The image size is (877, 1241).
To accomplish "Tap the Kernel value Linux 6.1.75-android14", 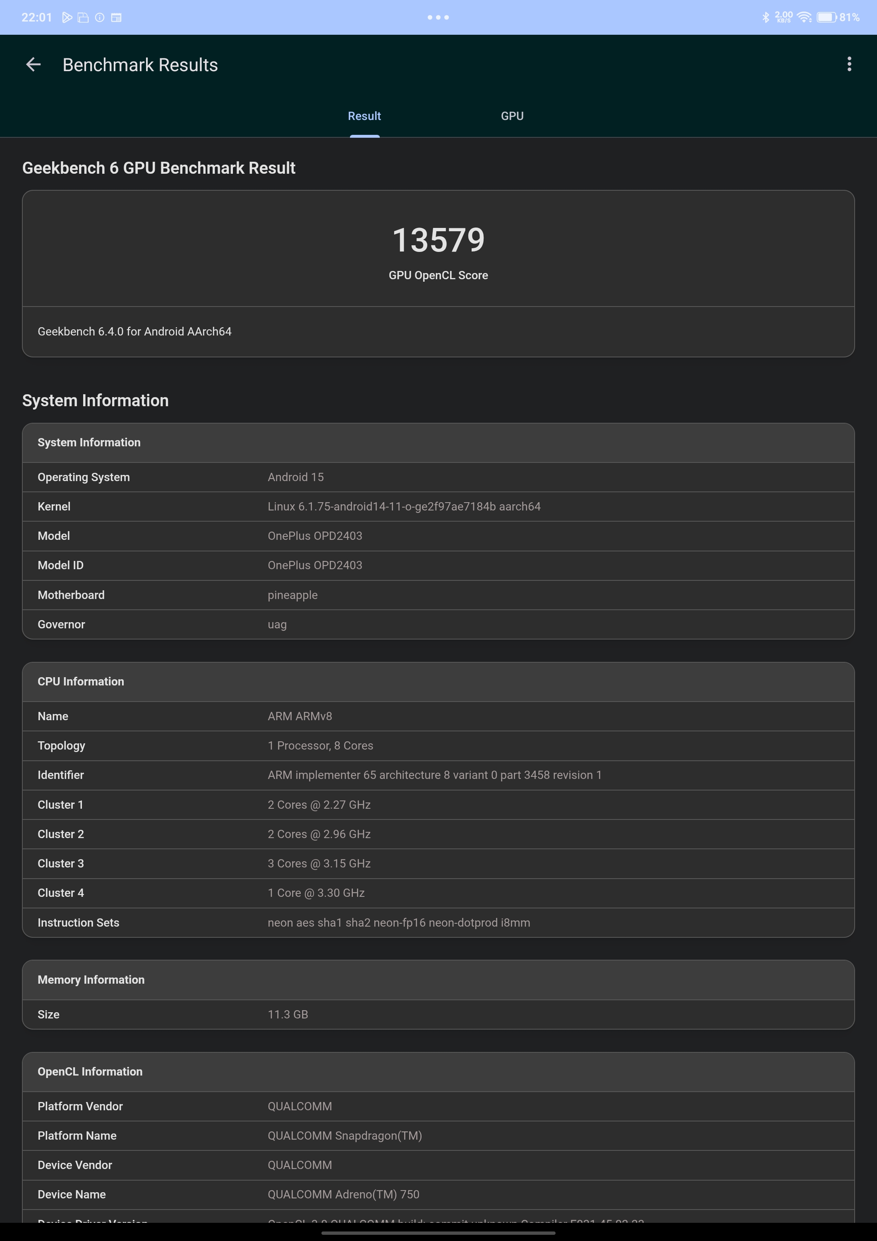I will coord(404,506).
